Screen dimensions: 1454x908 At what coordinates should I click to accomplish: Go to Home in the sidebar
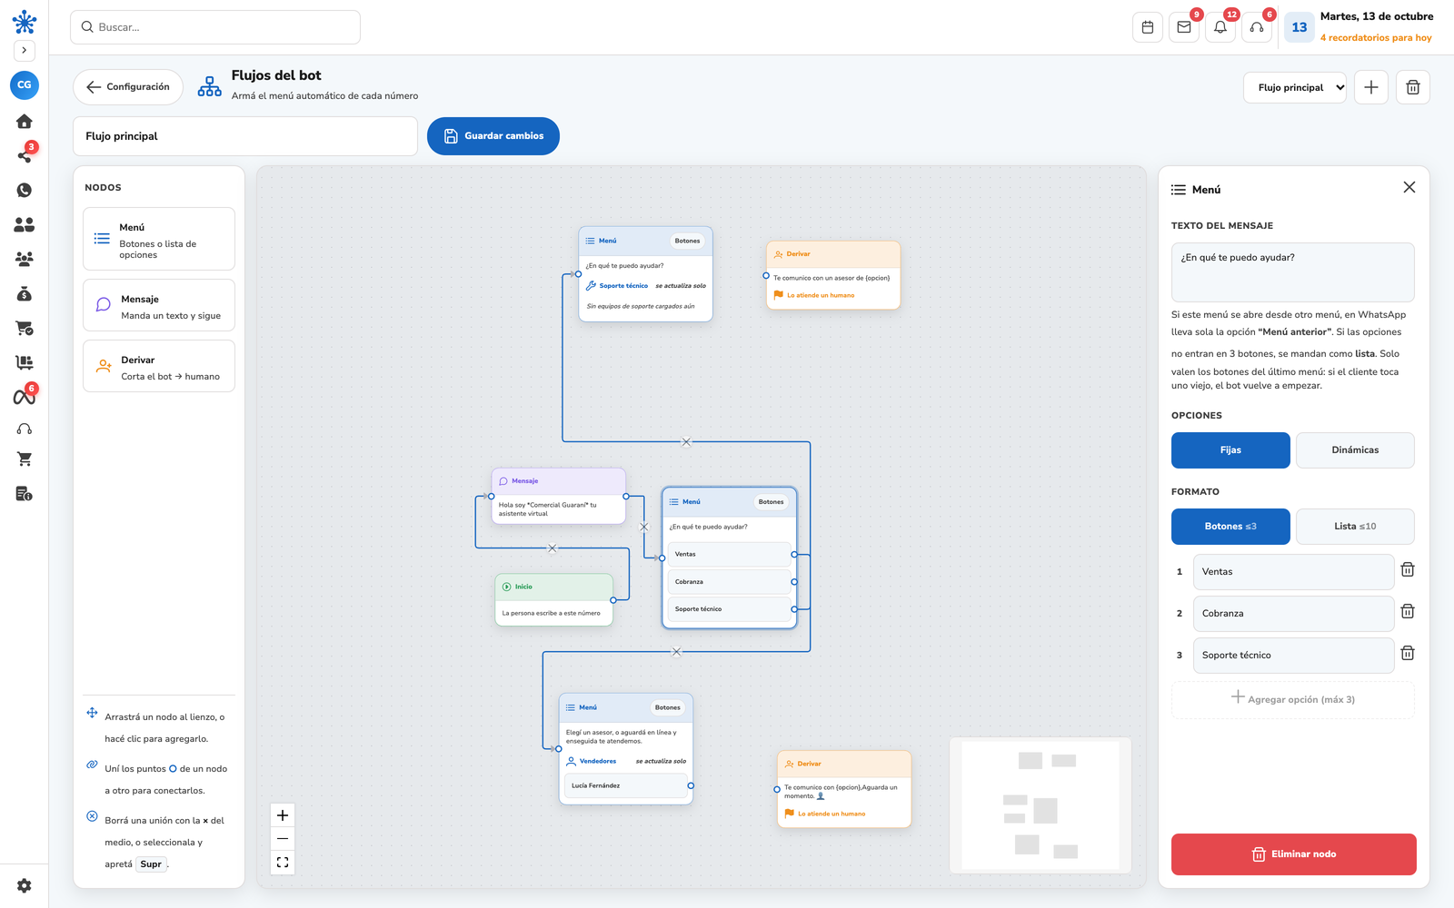(25, 121)
